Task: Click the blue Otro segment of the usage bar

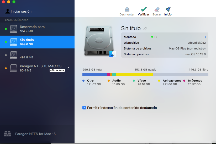Action: tap(94, 75)
